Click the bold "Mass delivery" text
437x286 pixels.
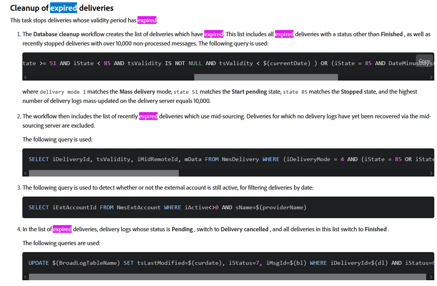[x=137, y=92]
